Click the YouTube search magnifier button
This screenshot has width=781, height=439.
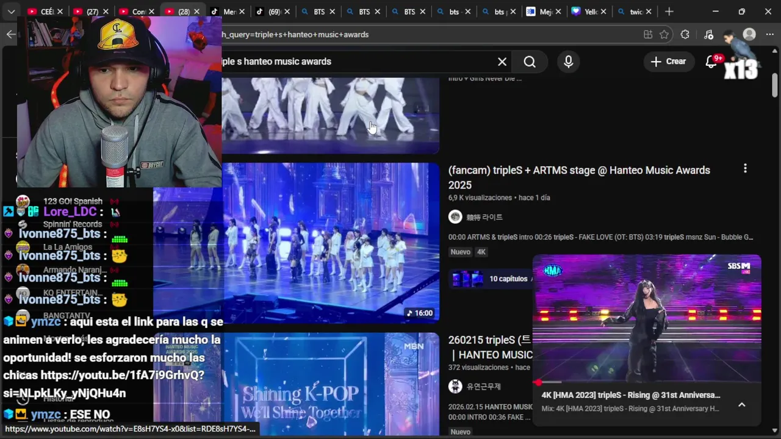click(530, 62)
